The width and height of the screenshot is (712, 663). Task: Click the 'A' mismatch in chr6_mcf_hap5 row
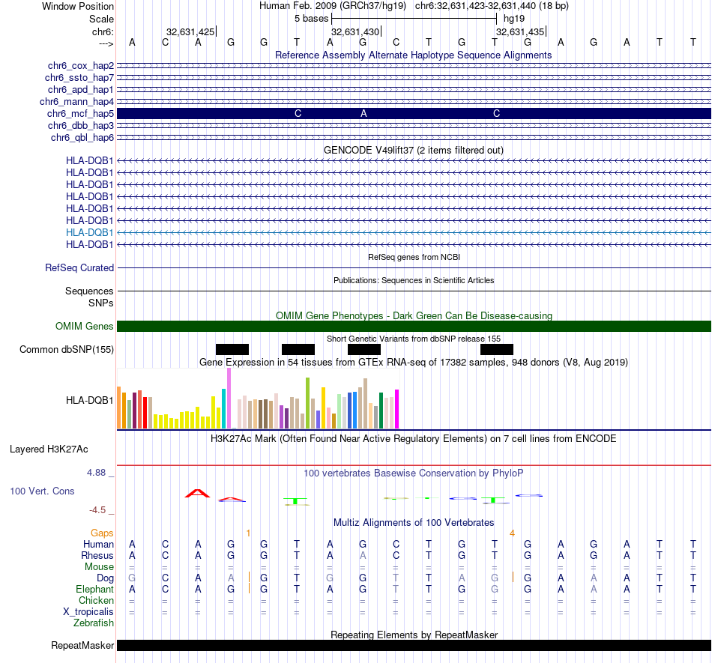pyautogui.click(x=363, y=113)
